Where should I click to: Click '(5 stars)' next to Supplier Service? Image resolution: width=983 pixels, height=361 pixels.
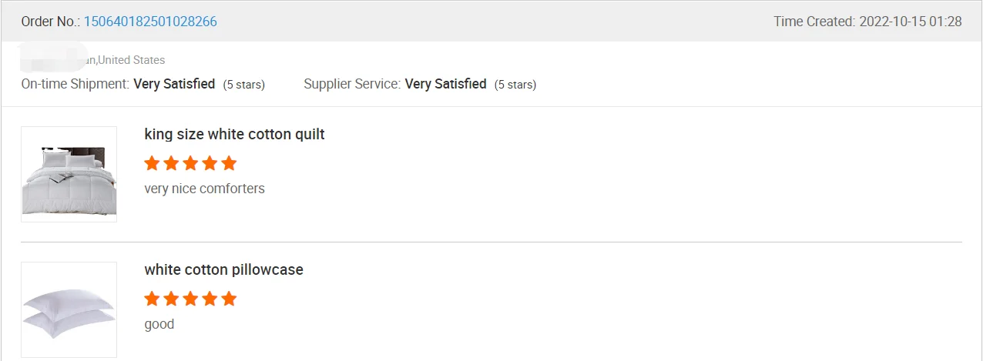click(515, 85)
